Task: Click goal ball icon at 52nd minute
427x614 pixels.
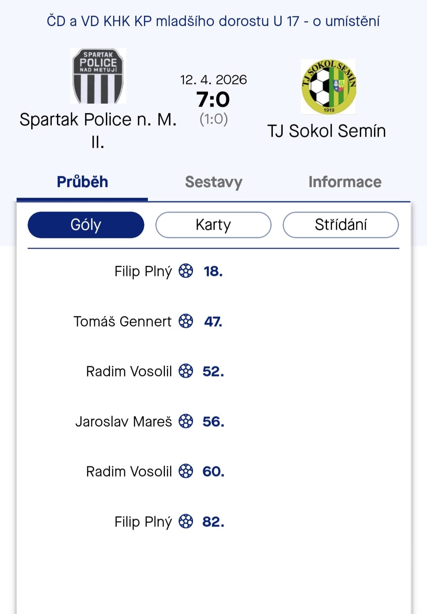Action: 186,371
